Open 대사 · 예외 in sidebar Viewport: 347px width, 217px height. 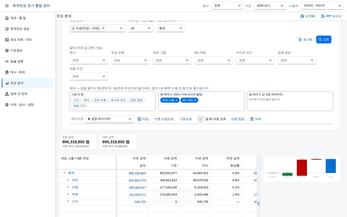[28, 72]
